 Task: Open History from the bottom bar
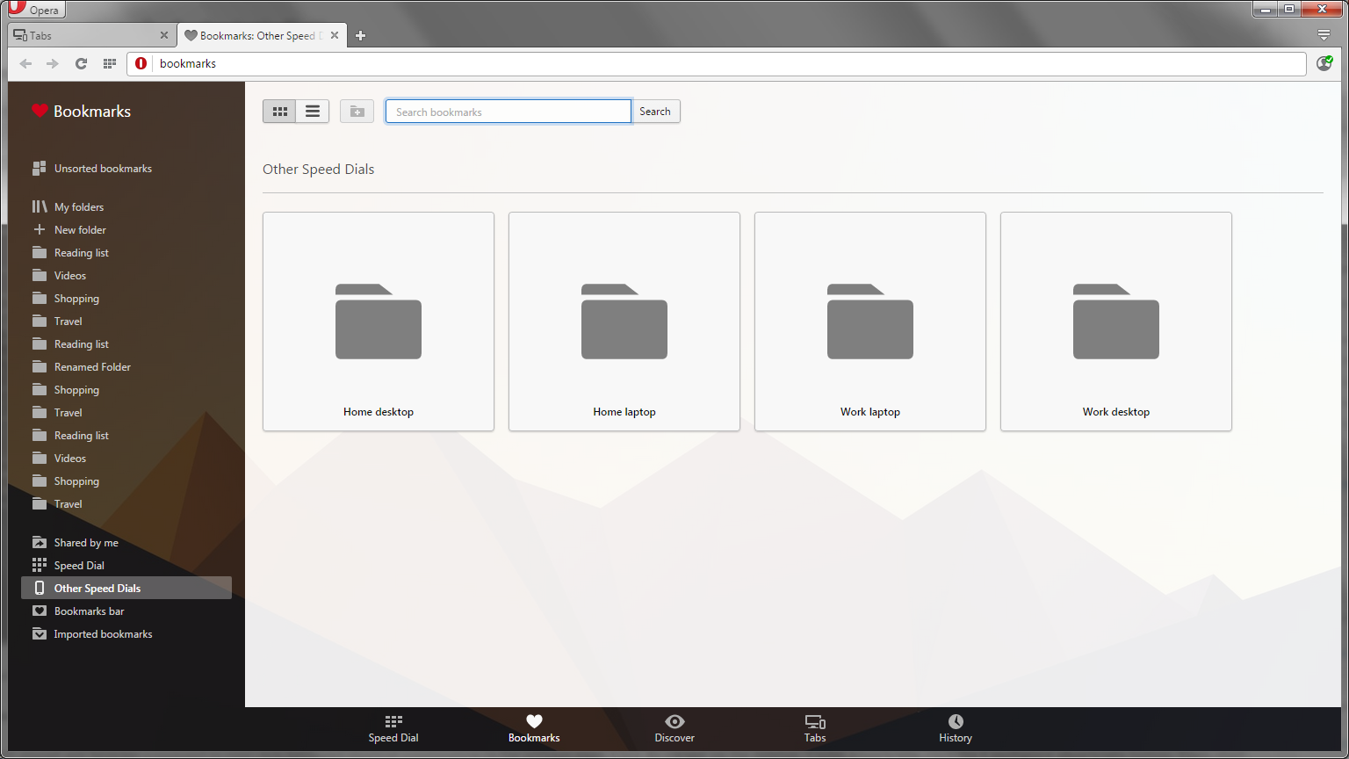[955, 728]
